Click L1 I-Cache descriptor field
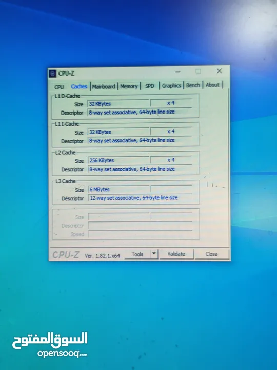 point(140,140)
